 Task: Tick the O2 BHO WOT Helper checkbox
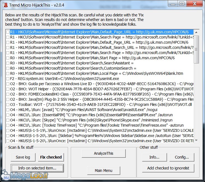8,89
